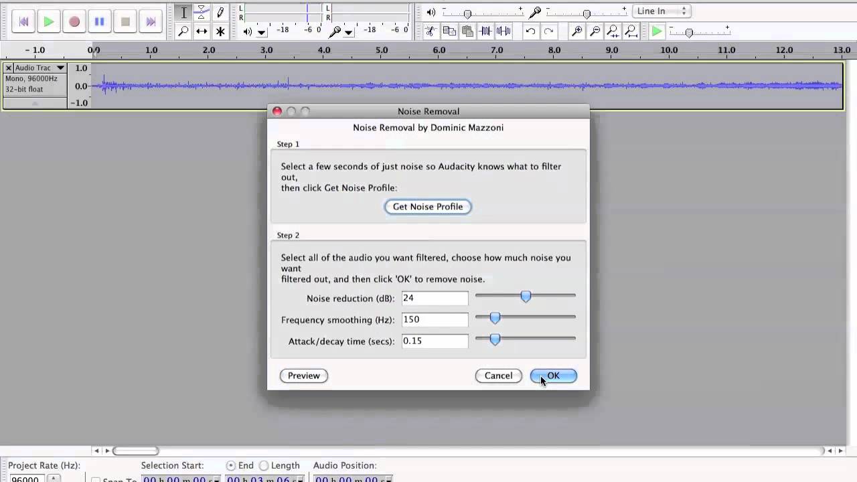Open the Line In input source dropdown
Screen dimensions: 857x482
click(661, 11)
